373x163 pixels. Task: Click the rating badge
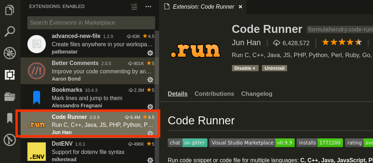point(359,143)
